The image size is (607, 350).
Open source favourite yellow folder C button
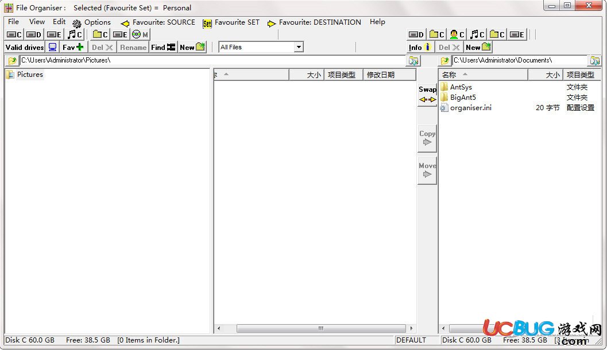click(x=100, y=34)
